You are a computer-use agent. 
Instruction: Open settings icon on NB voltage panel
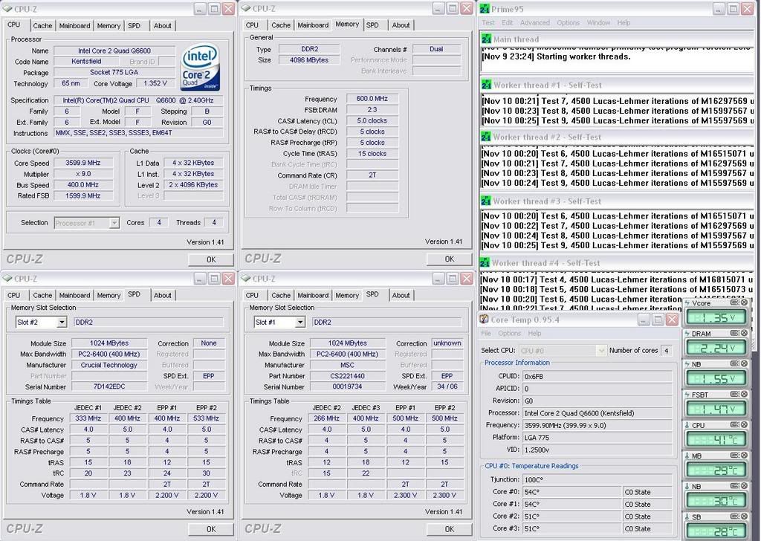735,363
